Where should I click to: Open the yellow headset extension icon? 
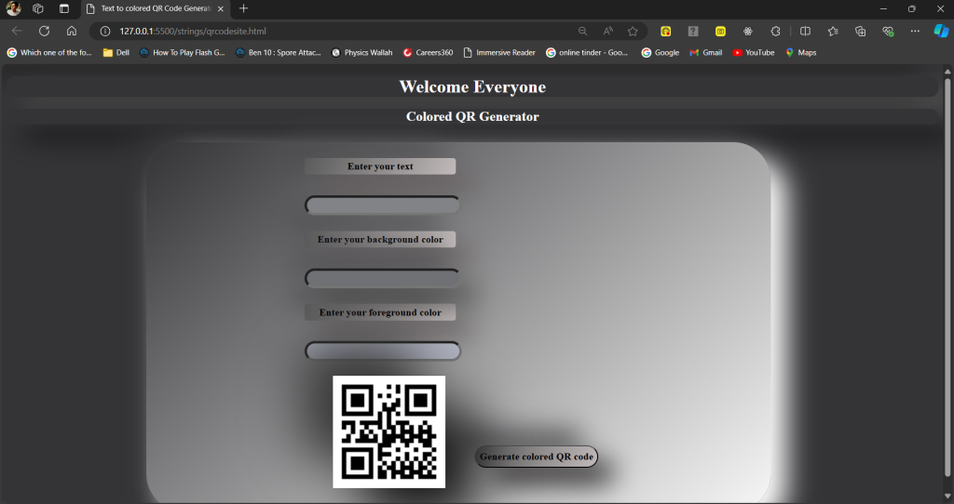(665, 31)
